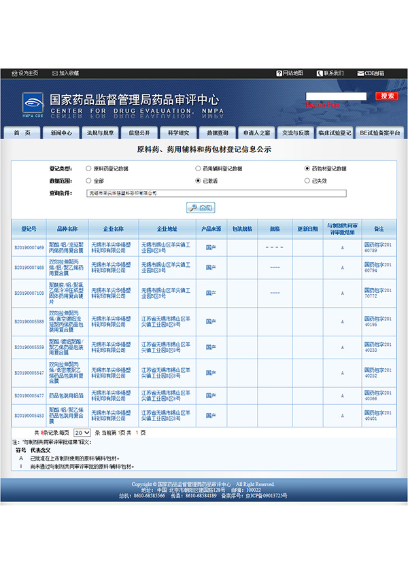Select registration number B20190005588
408x574 pixels.
click(x=29, y=322)
